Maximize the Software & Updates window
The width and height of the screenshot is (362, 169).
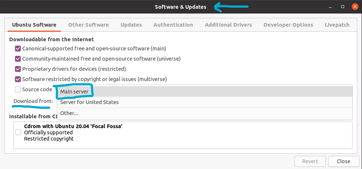coord(343,7)
